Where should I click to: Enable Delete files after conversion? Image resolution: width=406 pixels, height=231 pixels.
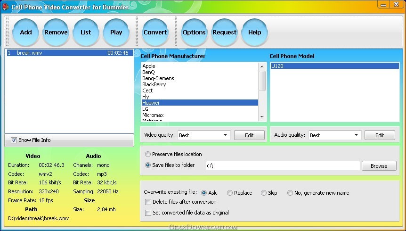[148, 202]
